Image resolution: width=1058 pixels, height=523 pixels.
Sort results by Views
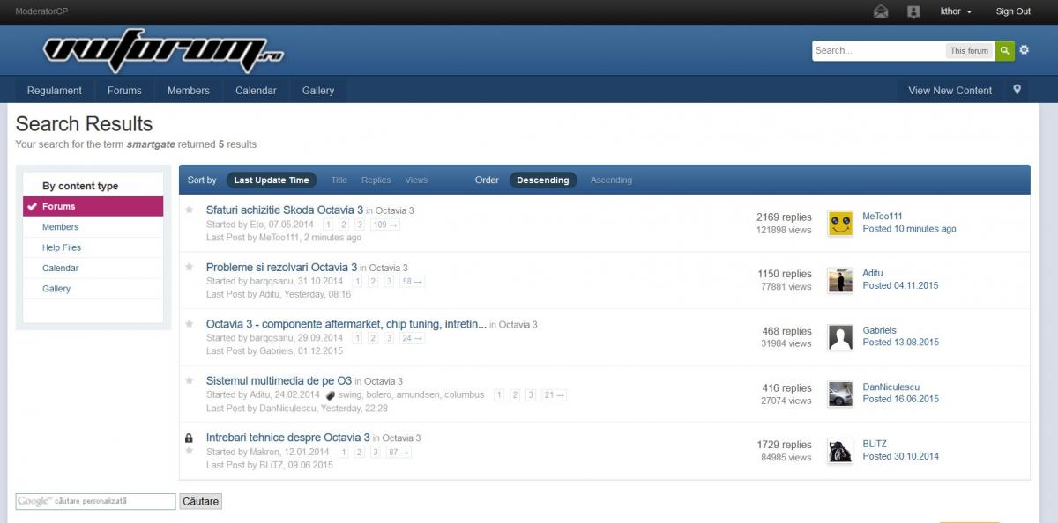[416, 180]
